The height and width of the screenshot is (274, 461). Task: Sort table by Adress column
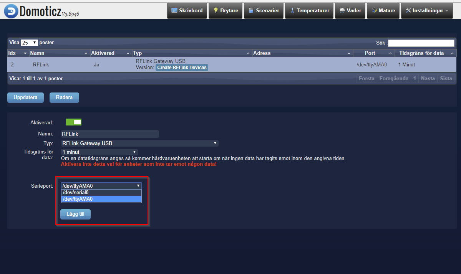[302, 53]
